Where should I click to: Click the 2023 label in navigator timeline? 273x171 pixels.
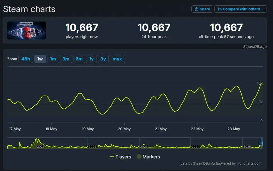(144, 147)
